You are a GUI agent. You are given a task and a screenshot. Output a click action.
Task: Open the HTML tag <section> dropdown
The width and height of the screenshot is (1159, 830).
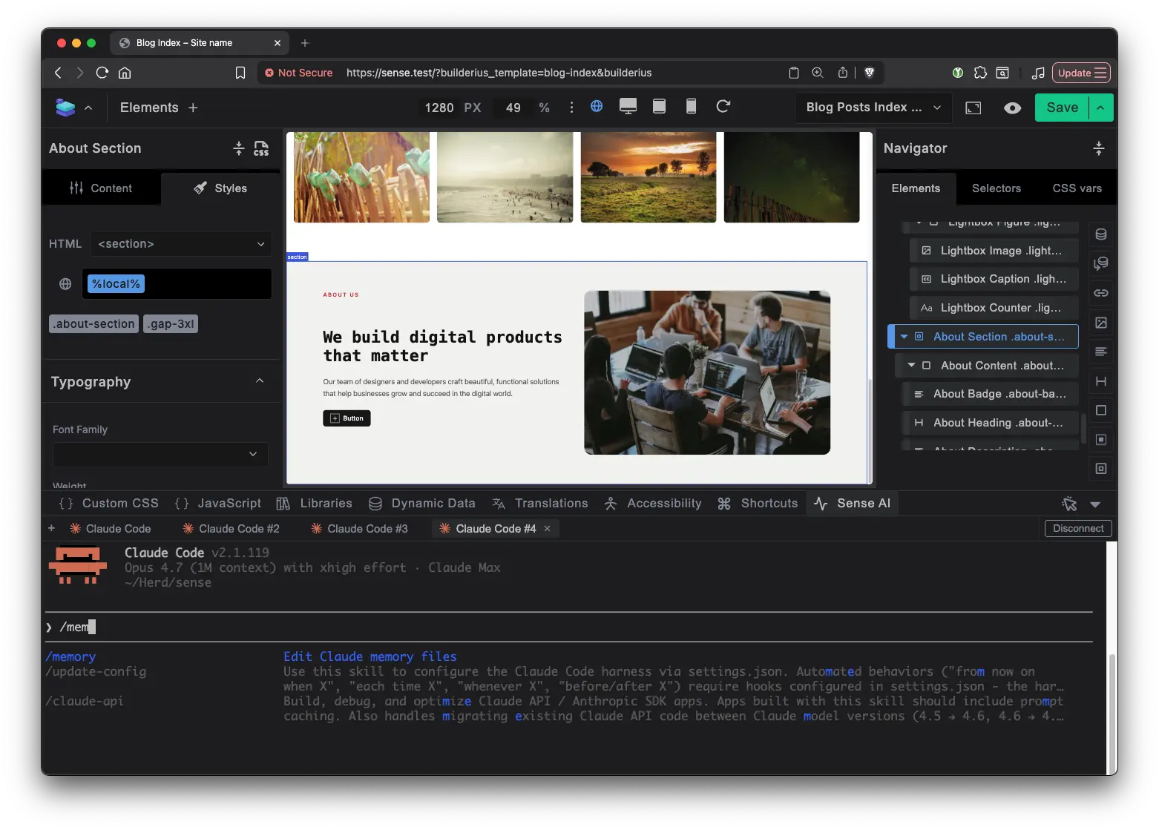[x=180, y=244]
